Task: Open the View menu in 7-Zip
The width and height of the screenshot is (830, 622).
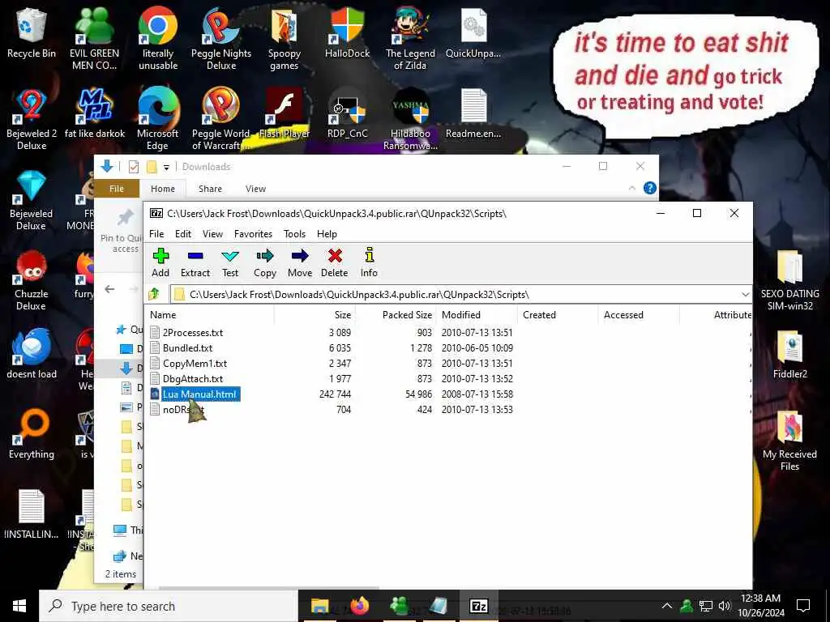Action: [213, 234]
